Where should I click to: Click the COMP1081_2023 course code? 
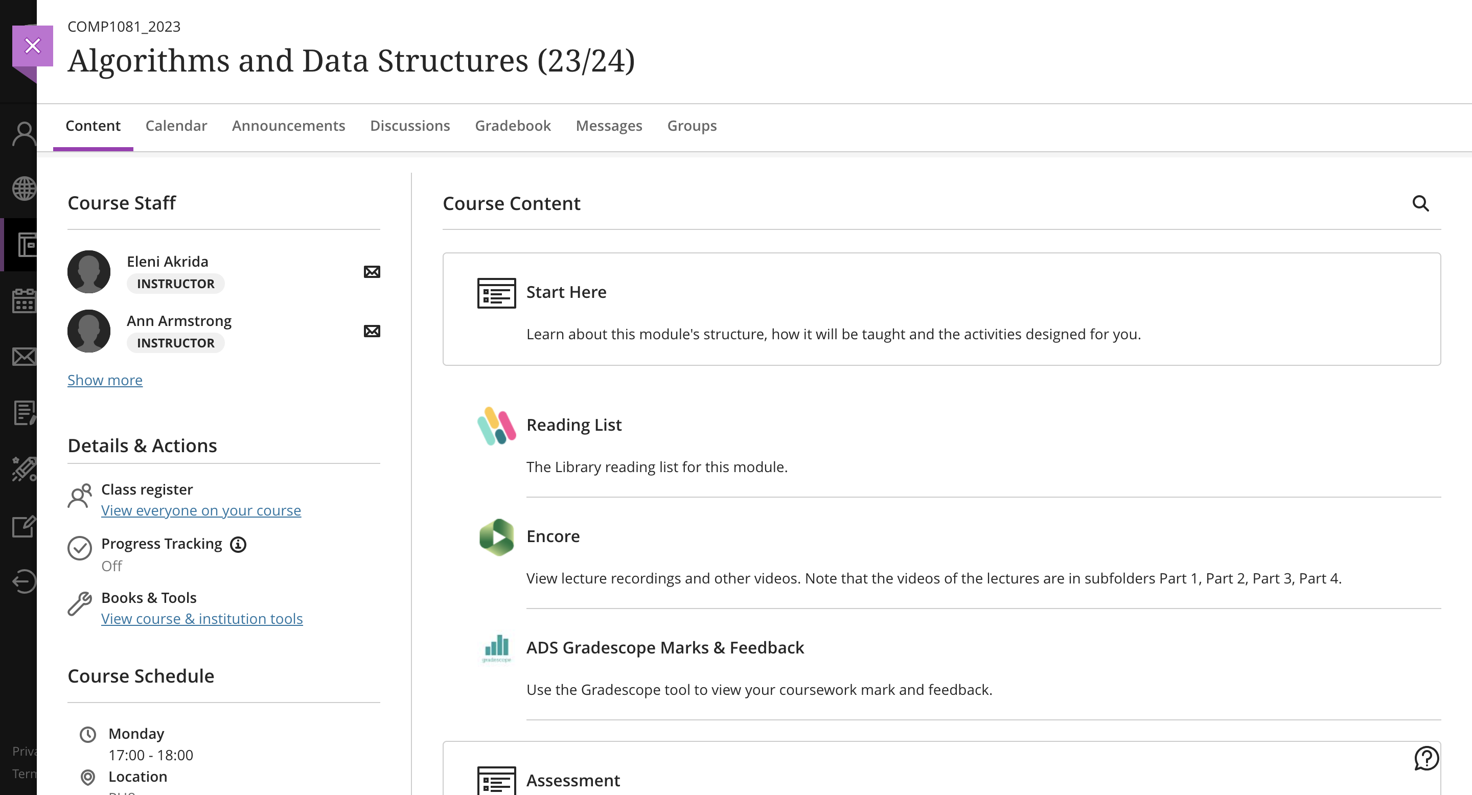pyautogui.click(x=124, y=27)
